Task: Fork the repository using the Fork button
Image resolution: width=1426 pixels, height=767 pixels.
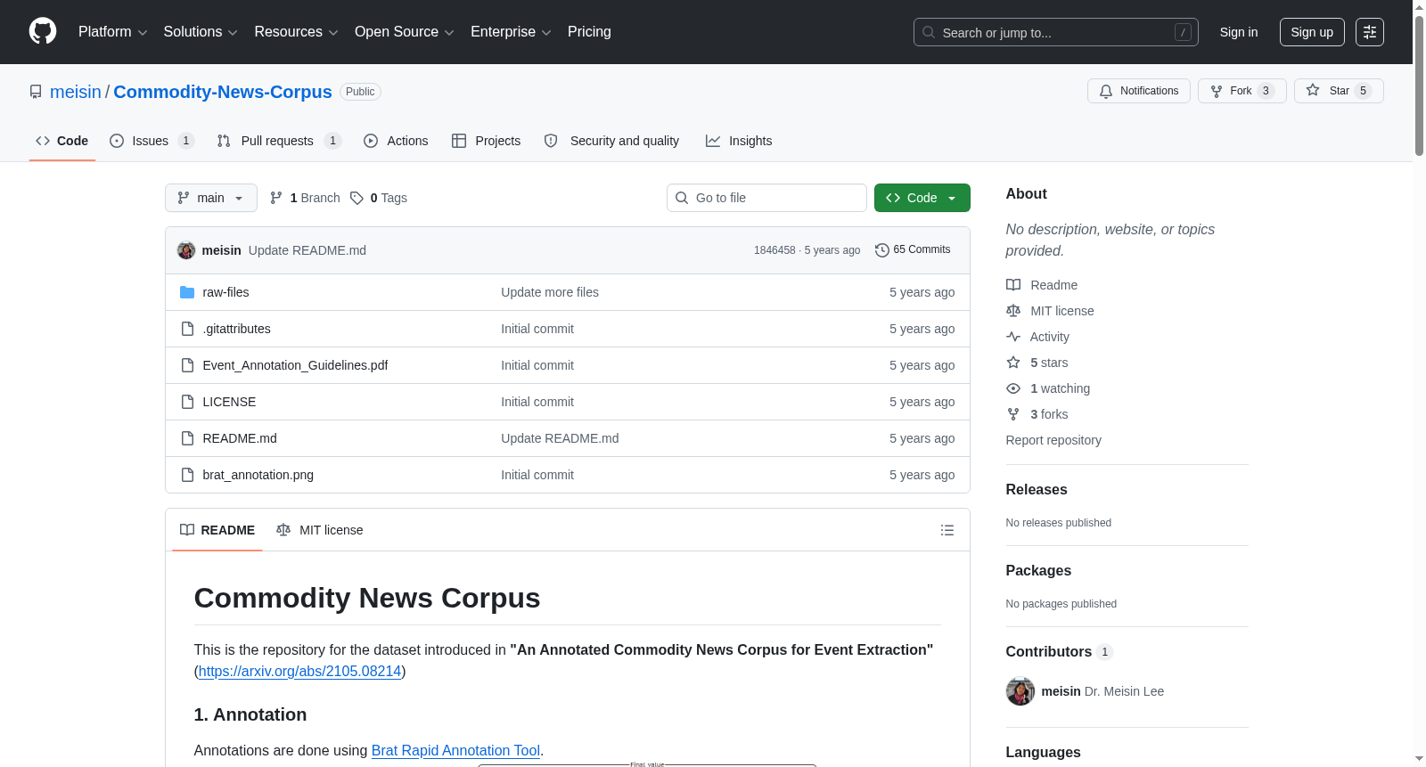Action: (x=1242, y=91)
